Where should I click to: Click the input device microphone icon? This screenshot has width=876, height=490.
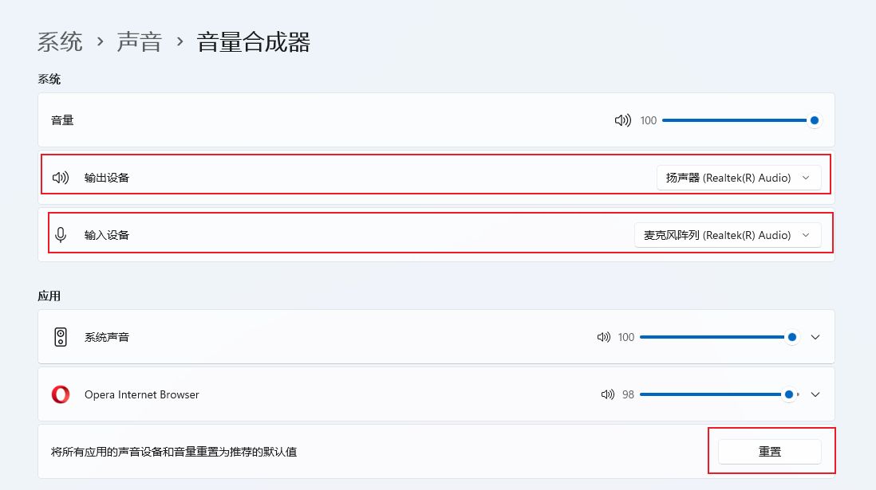point(61,235)
